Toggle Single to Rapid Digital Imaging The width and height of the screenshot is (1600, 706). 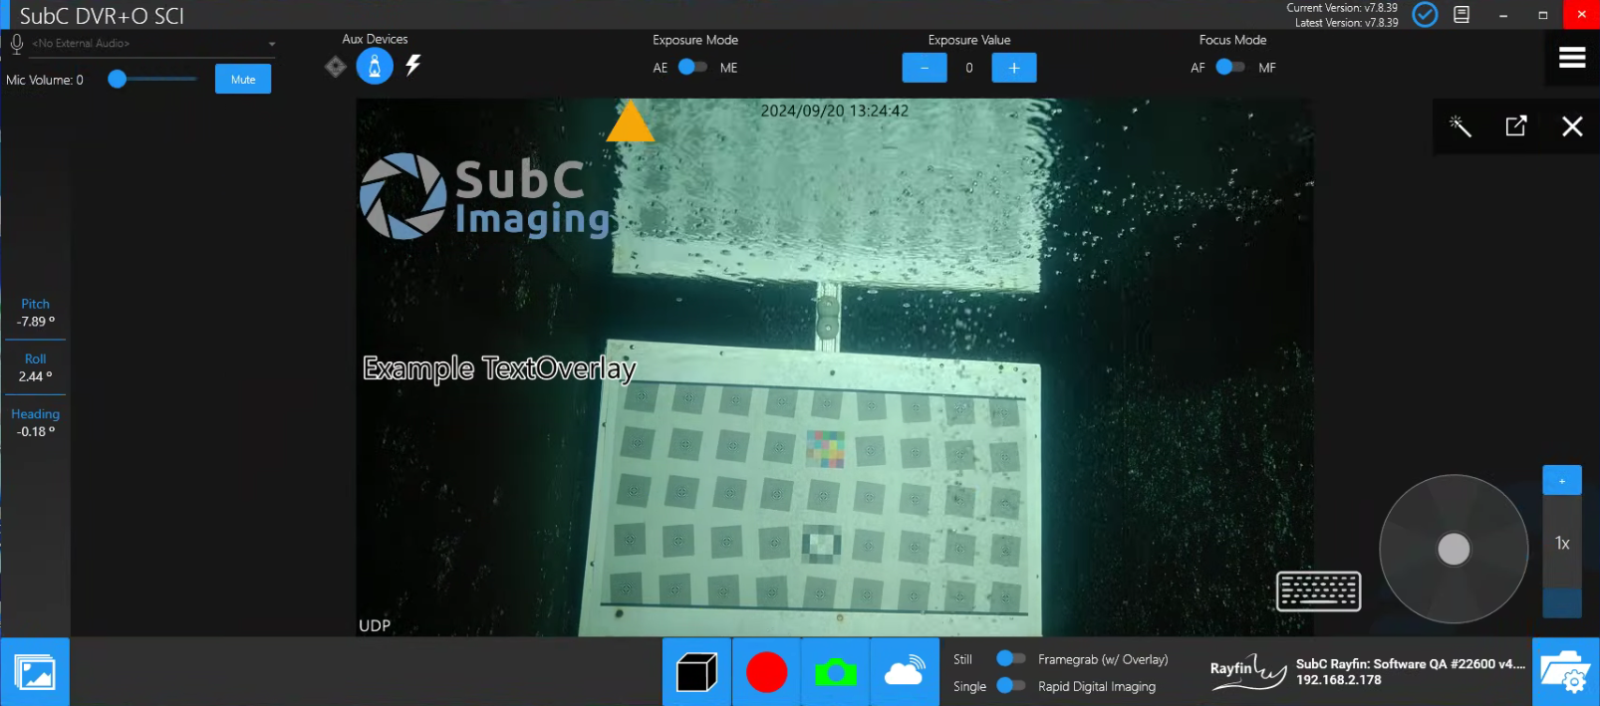pos(1010,686)
